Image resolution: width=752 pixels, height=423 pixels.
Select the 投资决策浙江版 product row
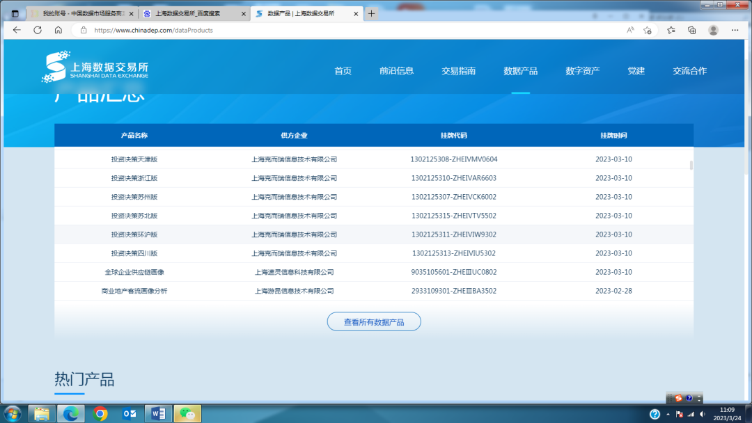[374, 177]
